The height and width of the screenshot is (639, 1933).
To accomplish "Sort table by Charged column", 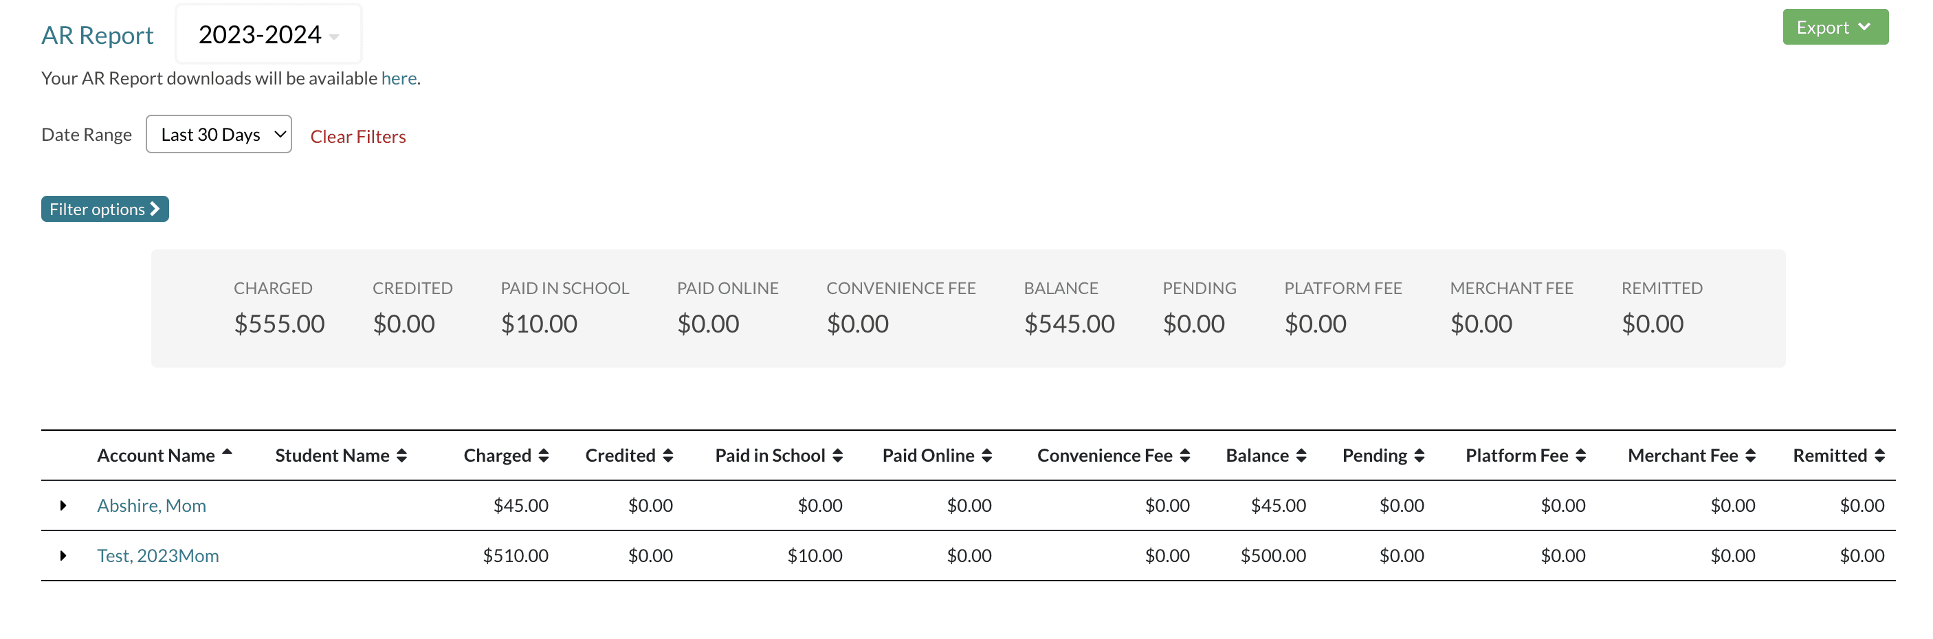I will (x=506, y=456).
